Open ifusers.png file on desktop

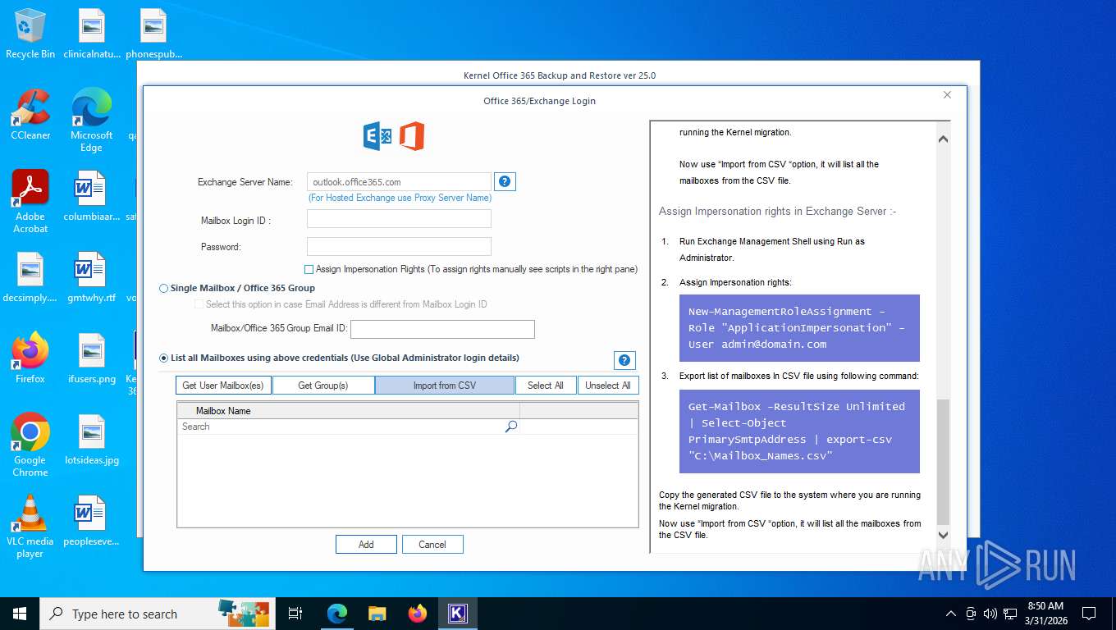tap(92, 358)
